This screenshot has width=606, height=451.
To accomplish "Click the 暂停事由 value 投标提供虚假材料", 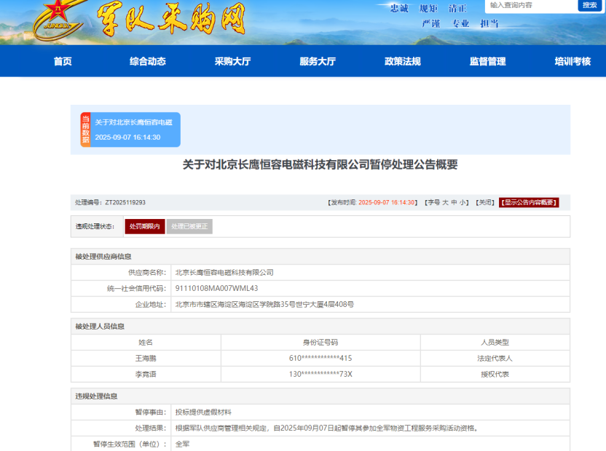I will tap(203, 412).
